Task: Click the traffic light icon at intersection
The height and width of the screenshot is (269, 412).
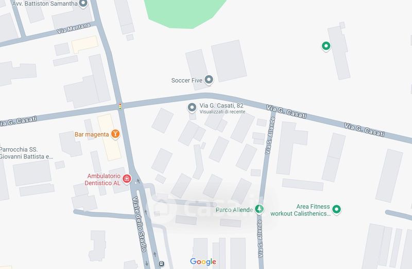Action: click(120, 106)
